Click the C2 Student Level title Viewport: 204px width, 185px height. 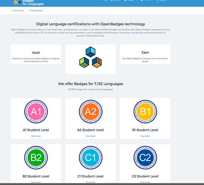pos(145,176)
